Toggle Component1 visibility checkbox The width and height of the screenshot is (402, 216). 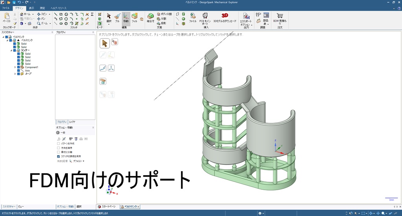[x=18, y=67]
